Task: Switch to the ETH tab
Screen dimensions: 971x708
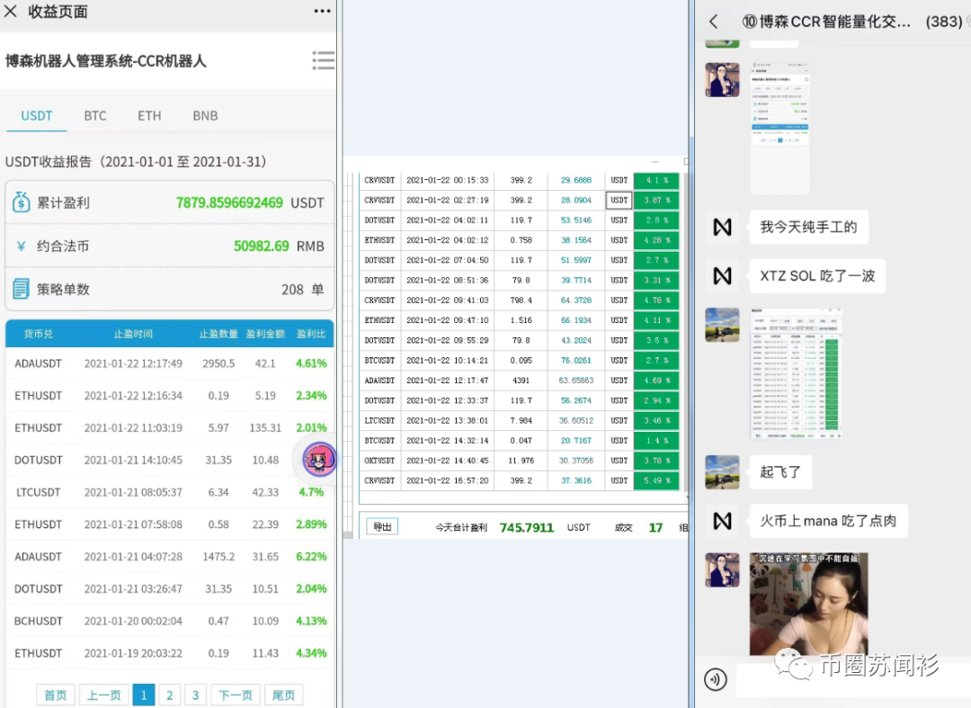Action: [x=149, y=115]
